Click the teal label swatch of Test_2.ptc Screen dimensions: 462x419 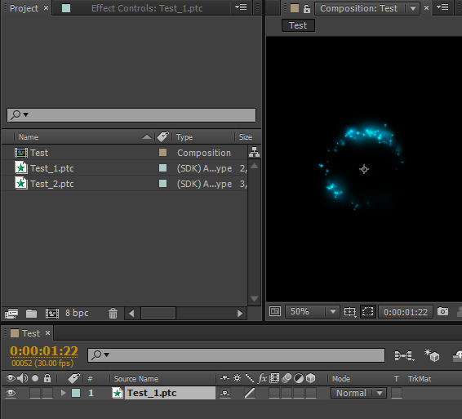click(x=162, y=184)
